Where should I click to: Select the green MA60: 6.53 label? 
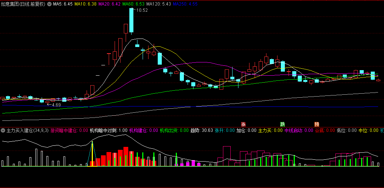[x=133, y=4]
